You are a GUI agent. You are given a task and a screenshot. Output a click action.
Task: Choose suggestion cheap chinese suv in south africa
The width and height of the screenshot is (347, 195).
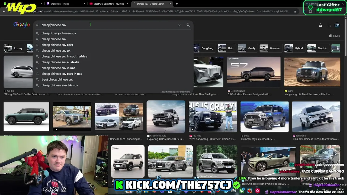pos(113,56)
